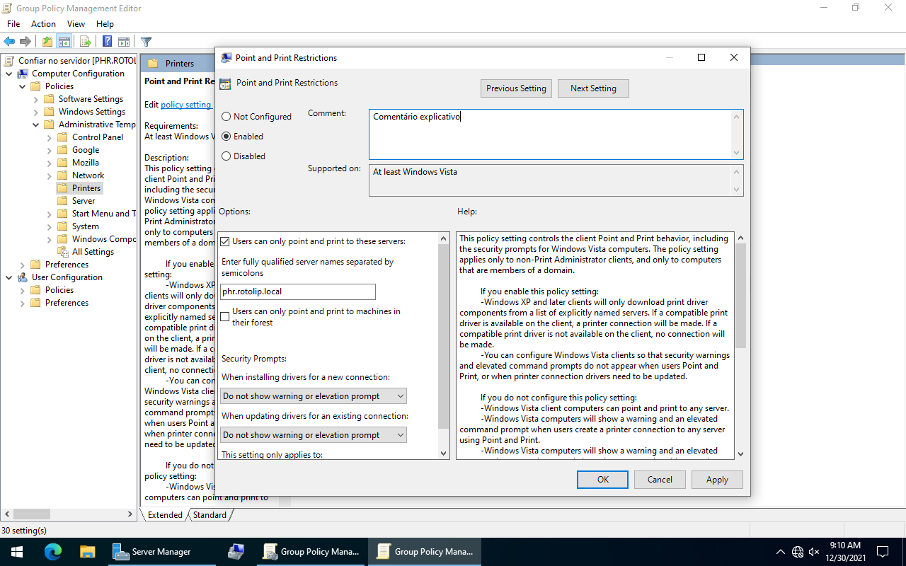Select the Disabled radio button
The height and width of the screenshot is (566, 906).
(x=226, y=156)
